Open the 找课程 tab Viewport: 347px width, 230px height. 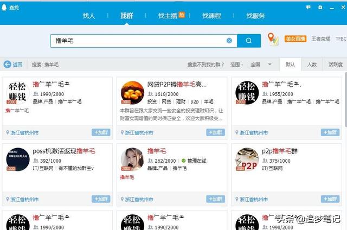coord(211,16)
